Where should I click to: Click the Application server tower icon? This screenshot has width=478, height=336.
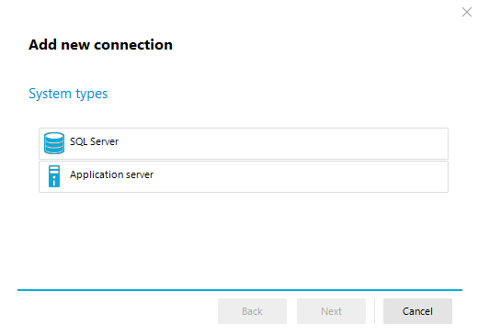[x=54, y=176]
